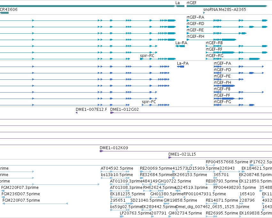Viewport: 272px width, 218px height.
Task: Click RE26995.5prime EST label
Action: 222,213
